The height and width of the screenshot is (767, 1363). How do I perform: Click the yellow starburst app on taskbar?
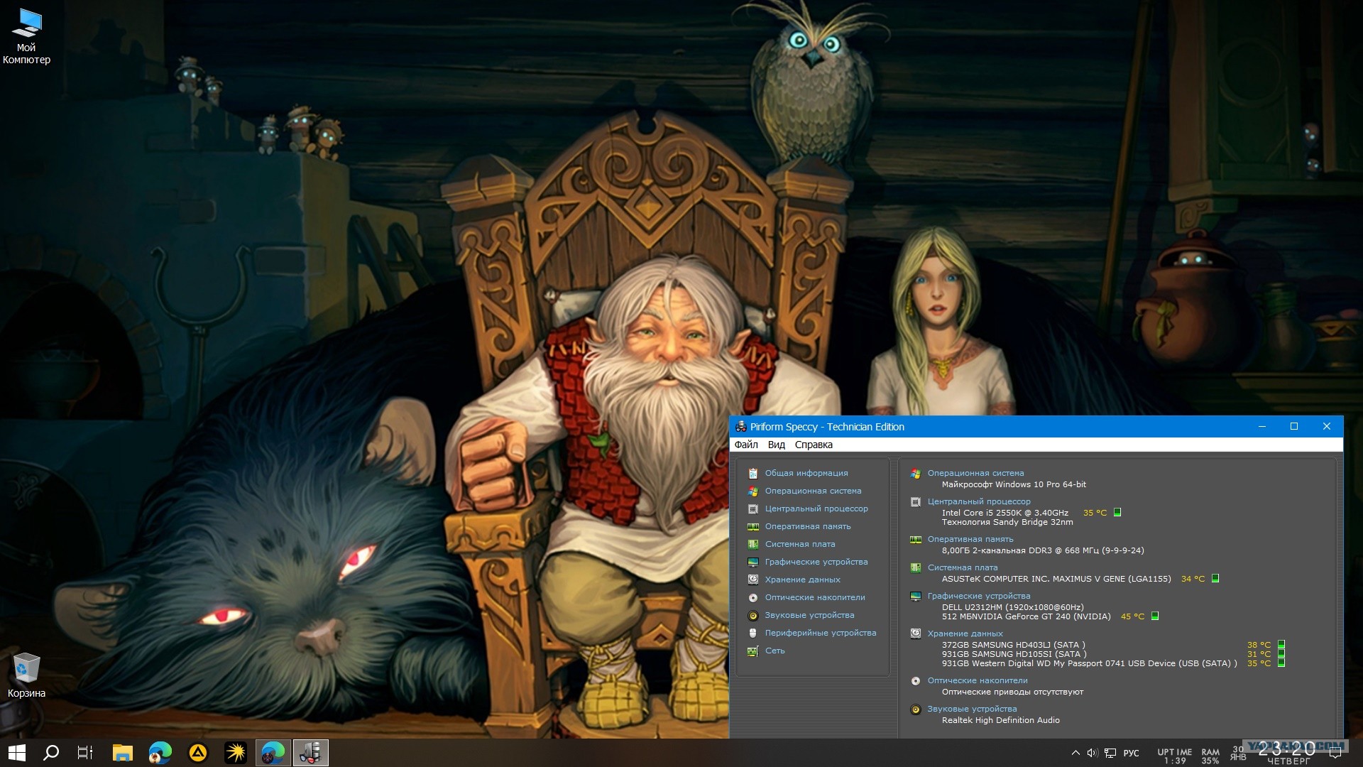tap(235, 753)
